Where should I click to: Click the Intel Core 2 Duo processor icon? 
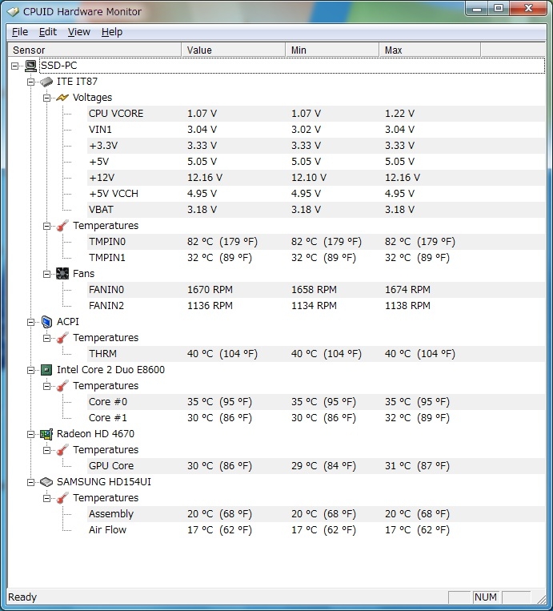46,370
